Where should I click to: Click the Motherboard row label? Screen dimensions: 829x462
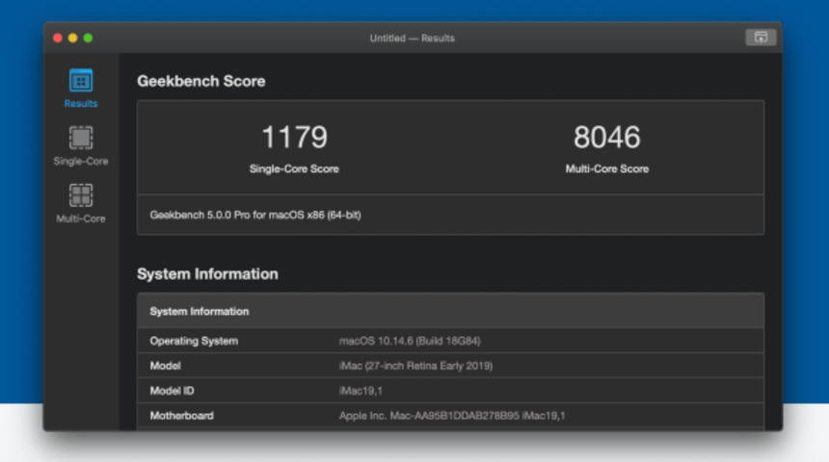pyautogui.click(x=182, y=416)
